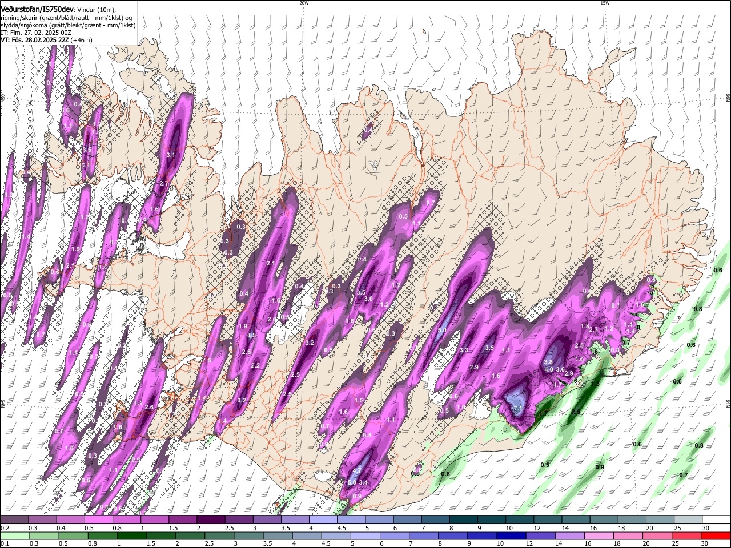
Task: Select the IT: Fim. 27. 02. 2025 00Z line
Action: (35, 33)
